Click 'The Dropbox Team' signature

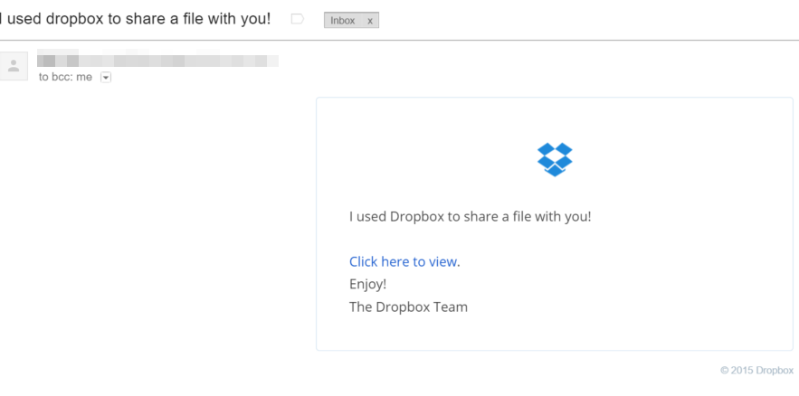point(408,306)
